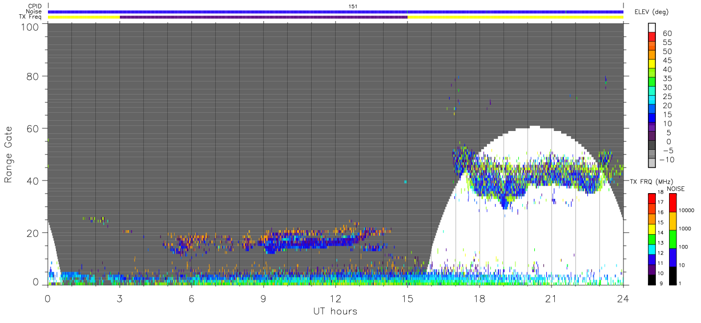This screenshot has height=323, width=701.
Task: Click the '20' tick on the Range Gate axis
Action: pyautogui.click(x=33, y=232)
